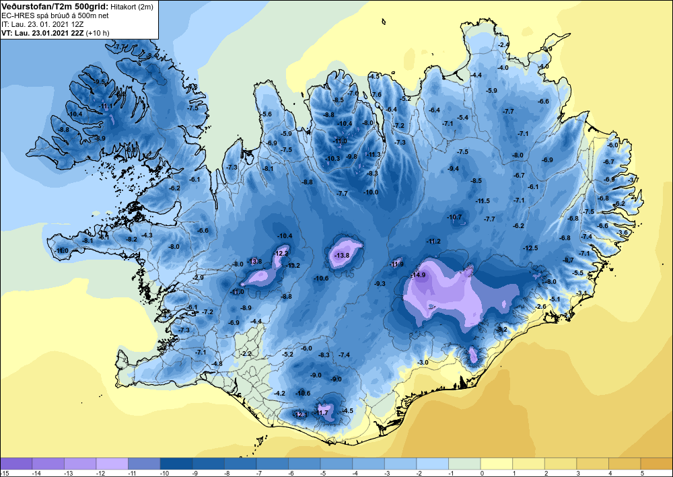
Task: Click the "-15" legend tick label
Action: [5, 473]
